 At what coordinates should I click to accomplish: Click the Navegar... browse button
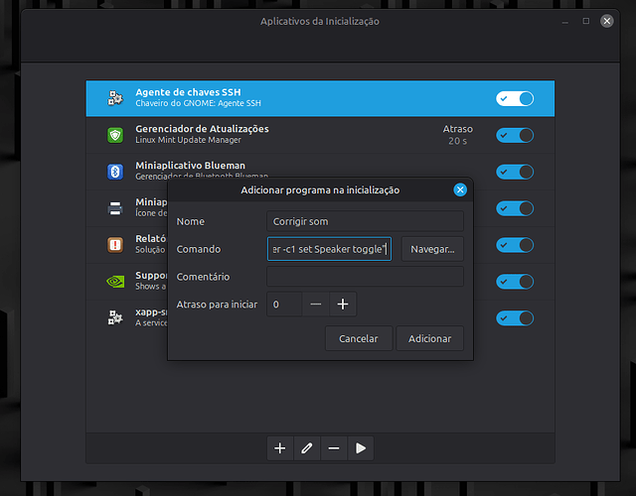point(432,249)
